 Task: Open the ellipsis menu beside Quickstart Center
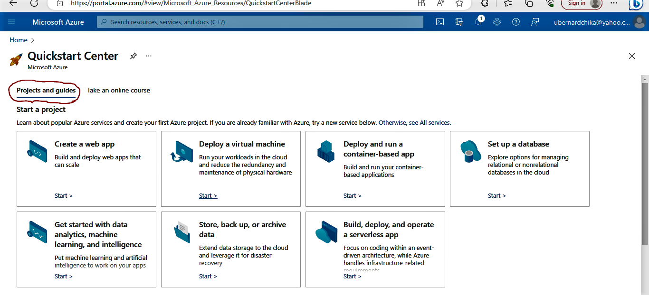[x=149, y=56]
